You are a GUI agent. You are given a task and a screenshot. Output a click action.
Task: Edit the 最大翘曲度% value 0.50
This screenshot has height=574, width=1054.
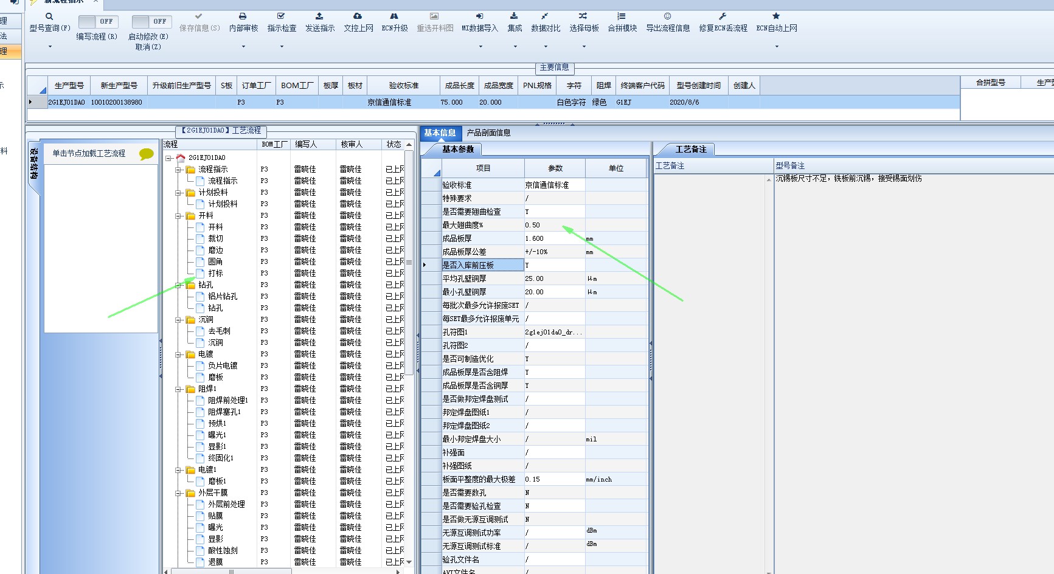coord(555,225)
